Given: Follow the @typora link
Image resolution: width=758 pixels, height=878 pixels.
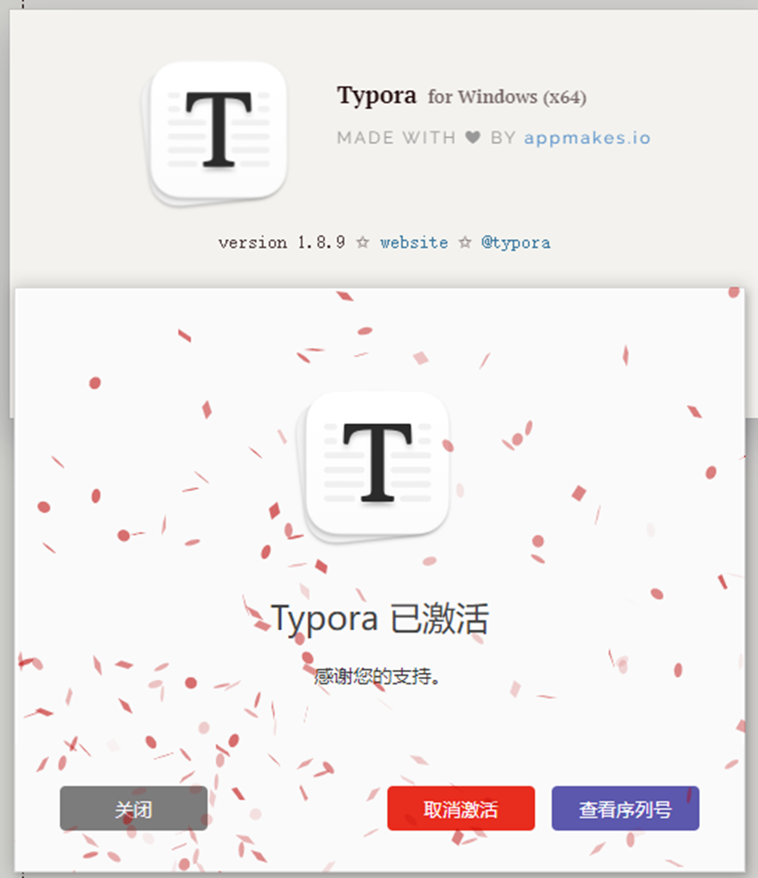Looking at the screenshot, I should [517, 242].
